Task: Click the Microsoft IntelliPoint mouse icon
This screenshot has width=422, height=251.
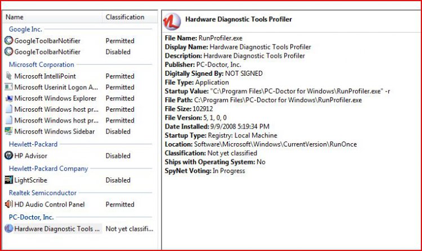Action: 8,76
